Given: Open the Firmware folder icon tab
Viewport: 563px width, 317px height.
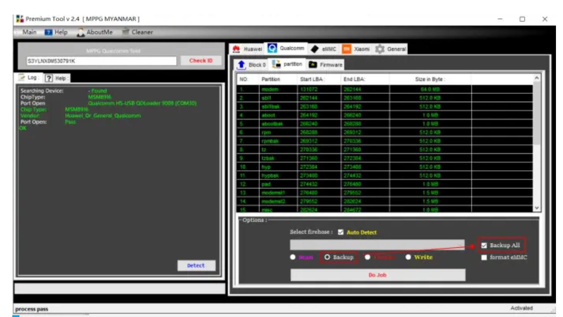Looking at the screenshot, I should [x=313, y=65].
